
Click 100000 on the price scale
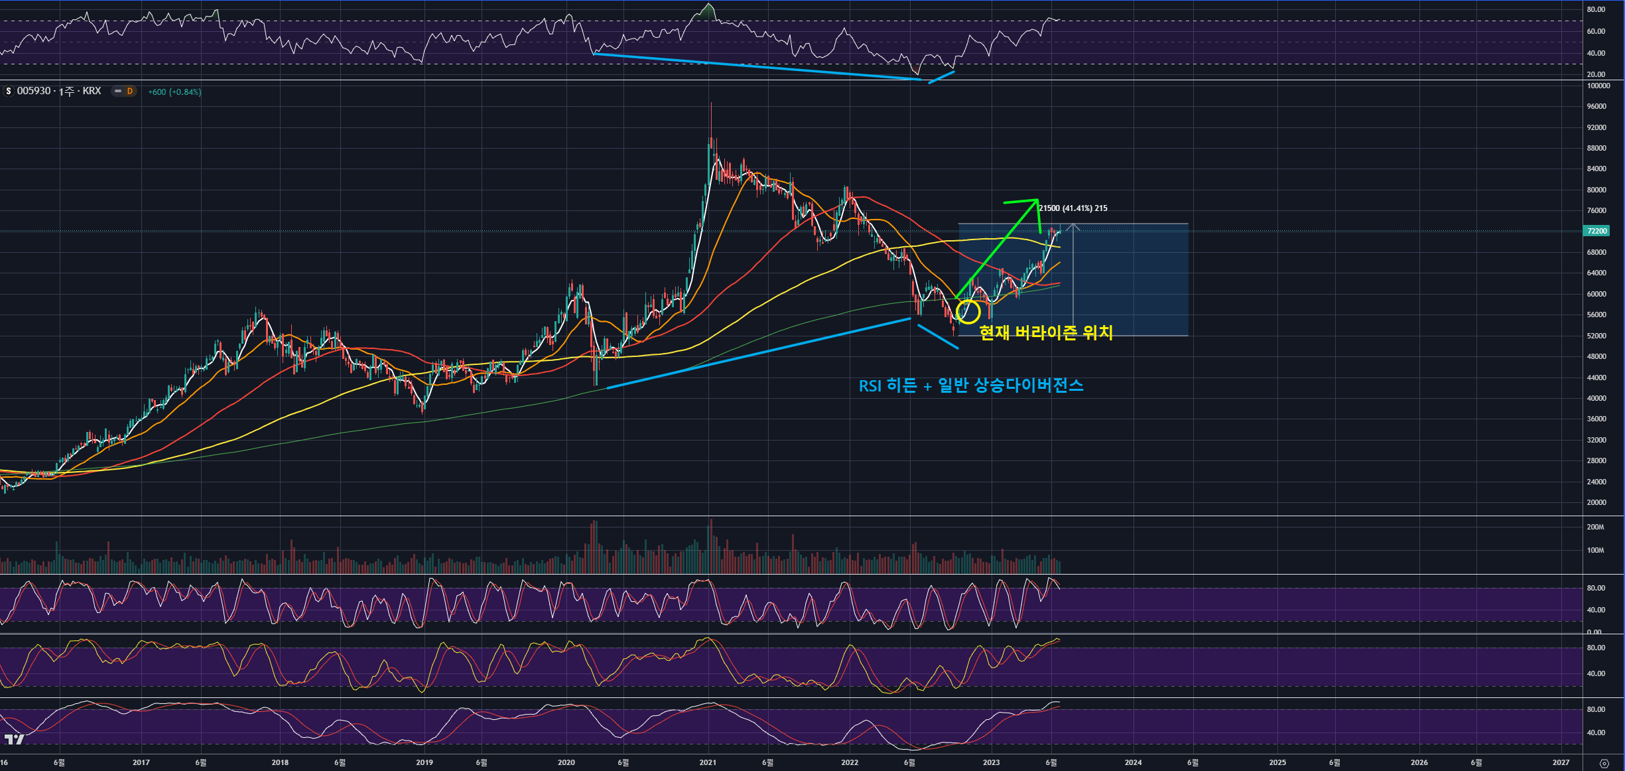(x=1598, y=86)
